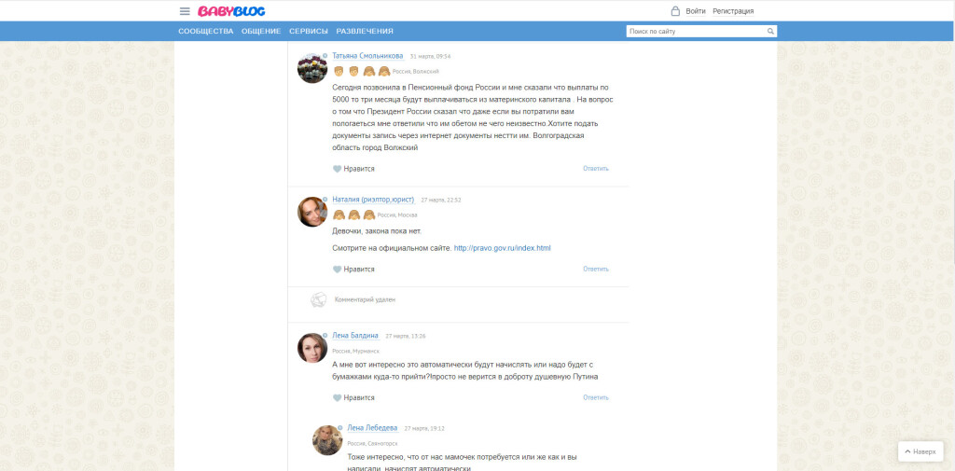Like Татьяна Смольникова's comment with the heart

338,169
